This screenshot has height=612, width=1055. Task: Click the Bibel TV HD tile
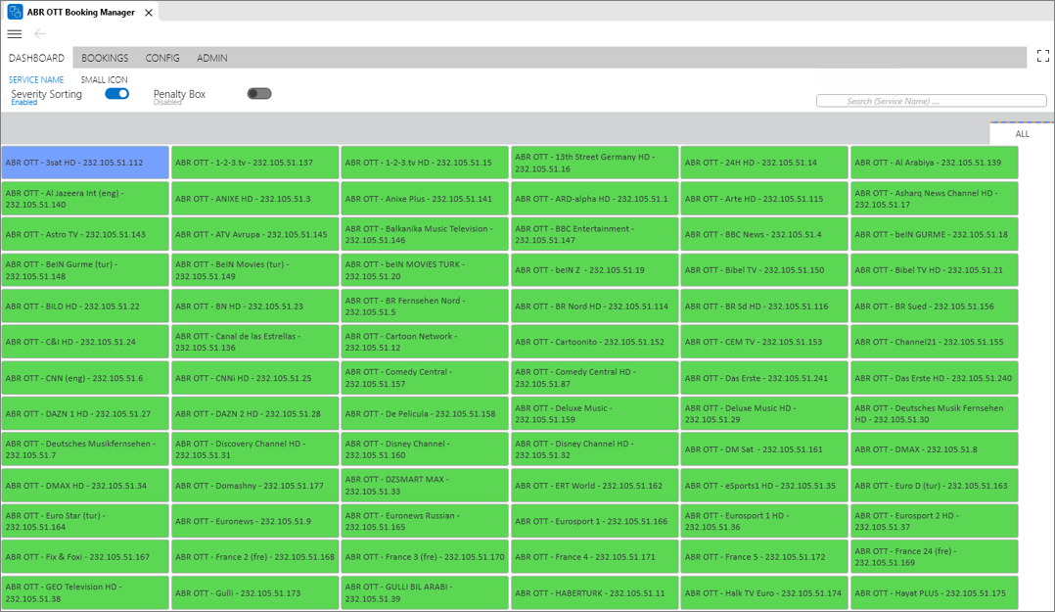click(x=935, y=270)
